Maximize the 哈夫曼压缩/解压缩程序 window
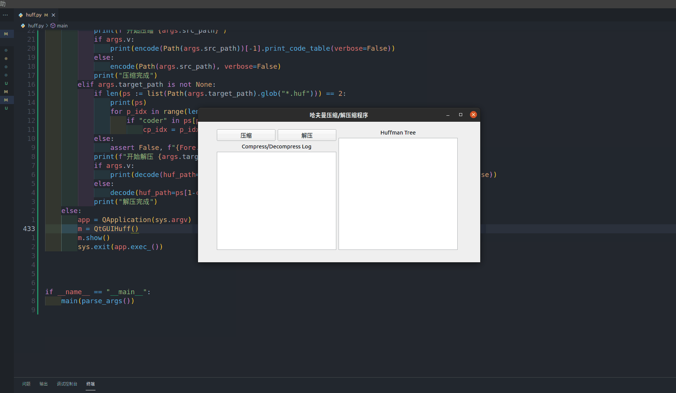This screenshot has width=676, height=393. click(461, 115)
